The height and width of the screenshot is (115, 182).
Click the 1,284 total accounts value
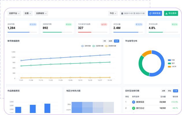(x=11, y=28)
